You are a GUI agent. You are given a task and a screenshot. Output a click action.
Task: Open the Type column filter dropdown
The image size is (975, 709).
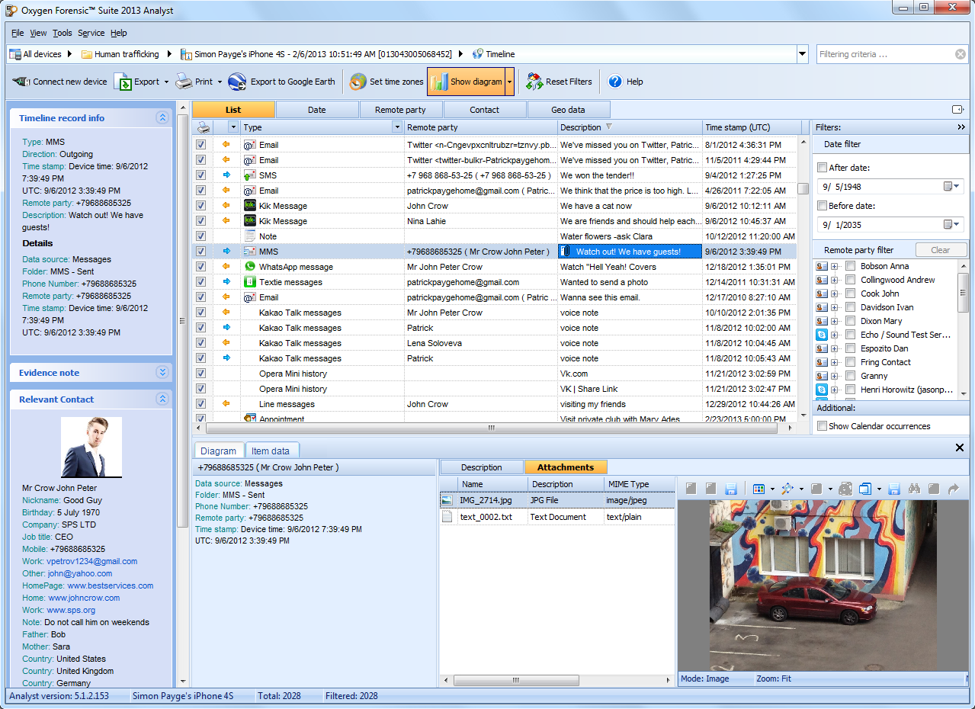(x=396, y=127)
